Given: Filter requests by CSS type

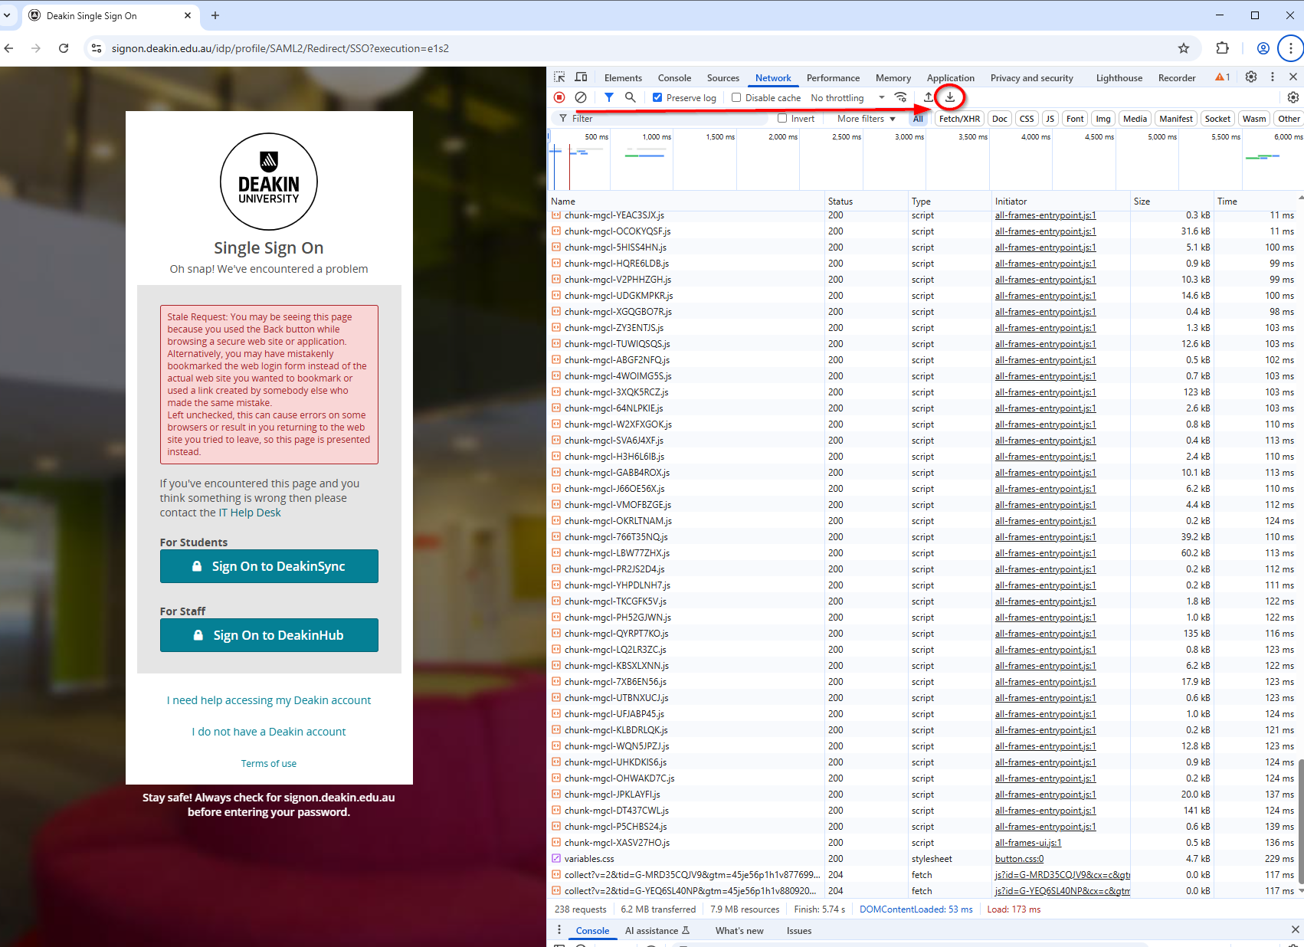Looking at the screenshot, I should point(1027,119).
